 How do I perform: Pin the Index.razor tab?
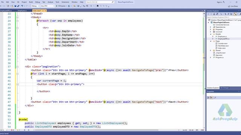coord(43,11)
